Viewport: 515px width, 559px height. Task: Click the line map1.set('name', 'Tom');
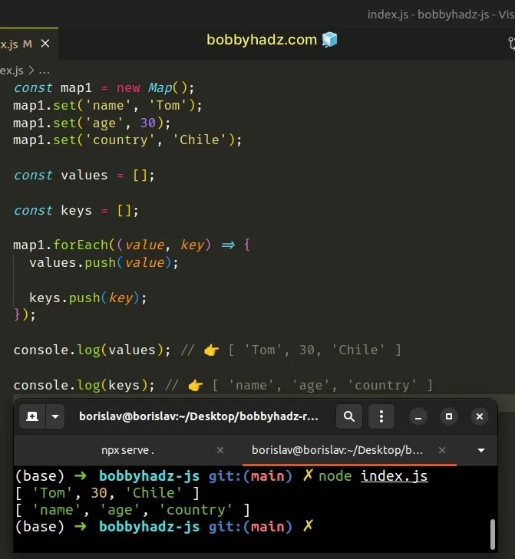(107, 105)
